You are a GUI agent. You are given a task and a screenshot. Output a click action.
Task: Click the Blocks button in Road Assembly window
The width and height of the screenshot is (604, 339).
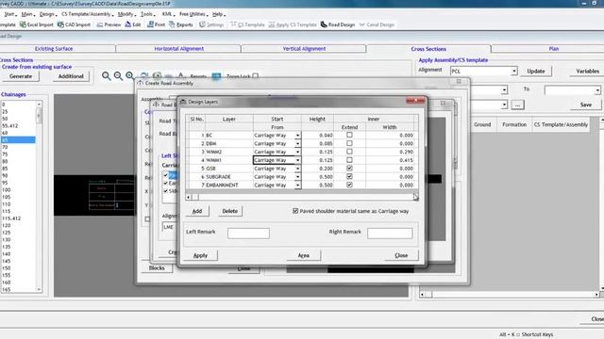pyautogui.click(x=157, y=267)
